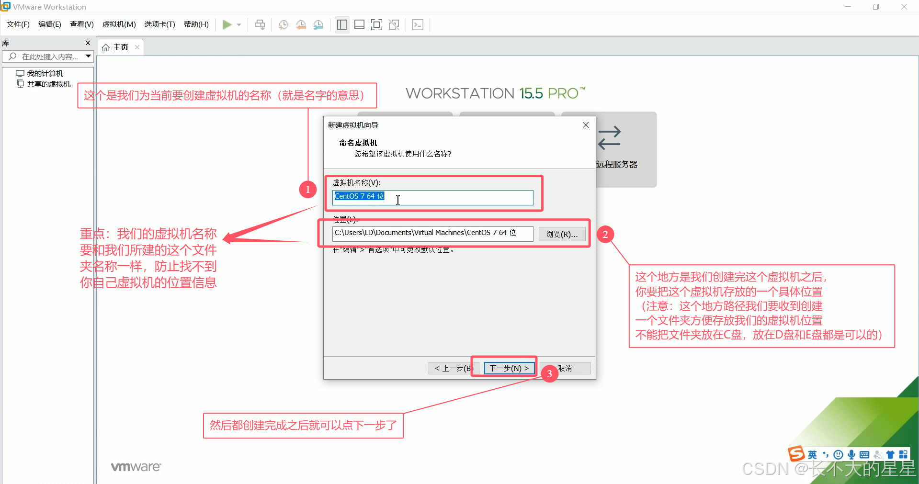
Task: Open the Snapshot Manager icon
Action: tap(318, 24)
